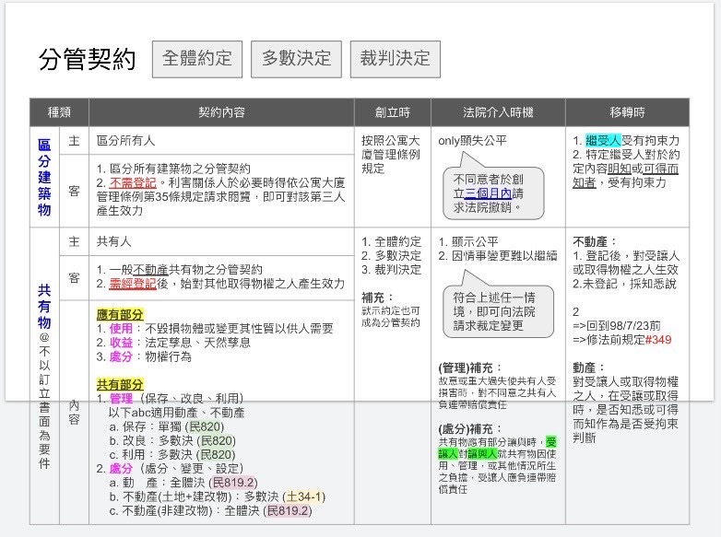The height and width of the screenshot is (537, 721).
Task: Click the 動產： heading in the 移轉時 column
Action: pyautogui.click(x=588, y=368)
